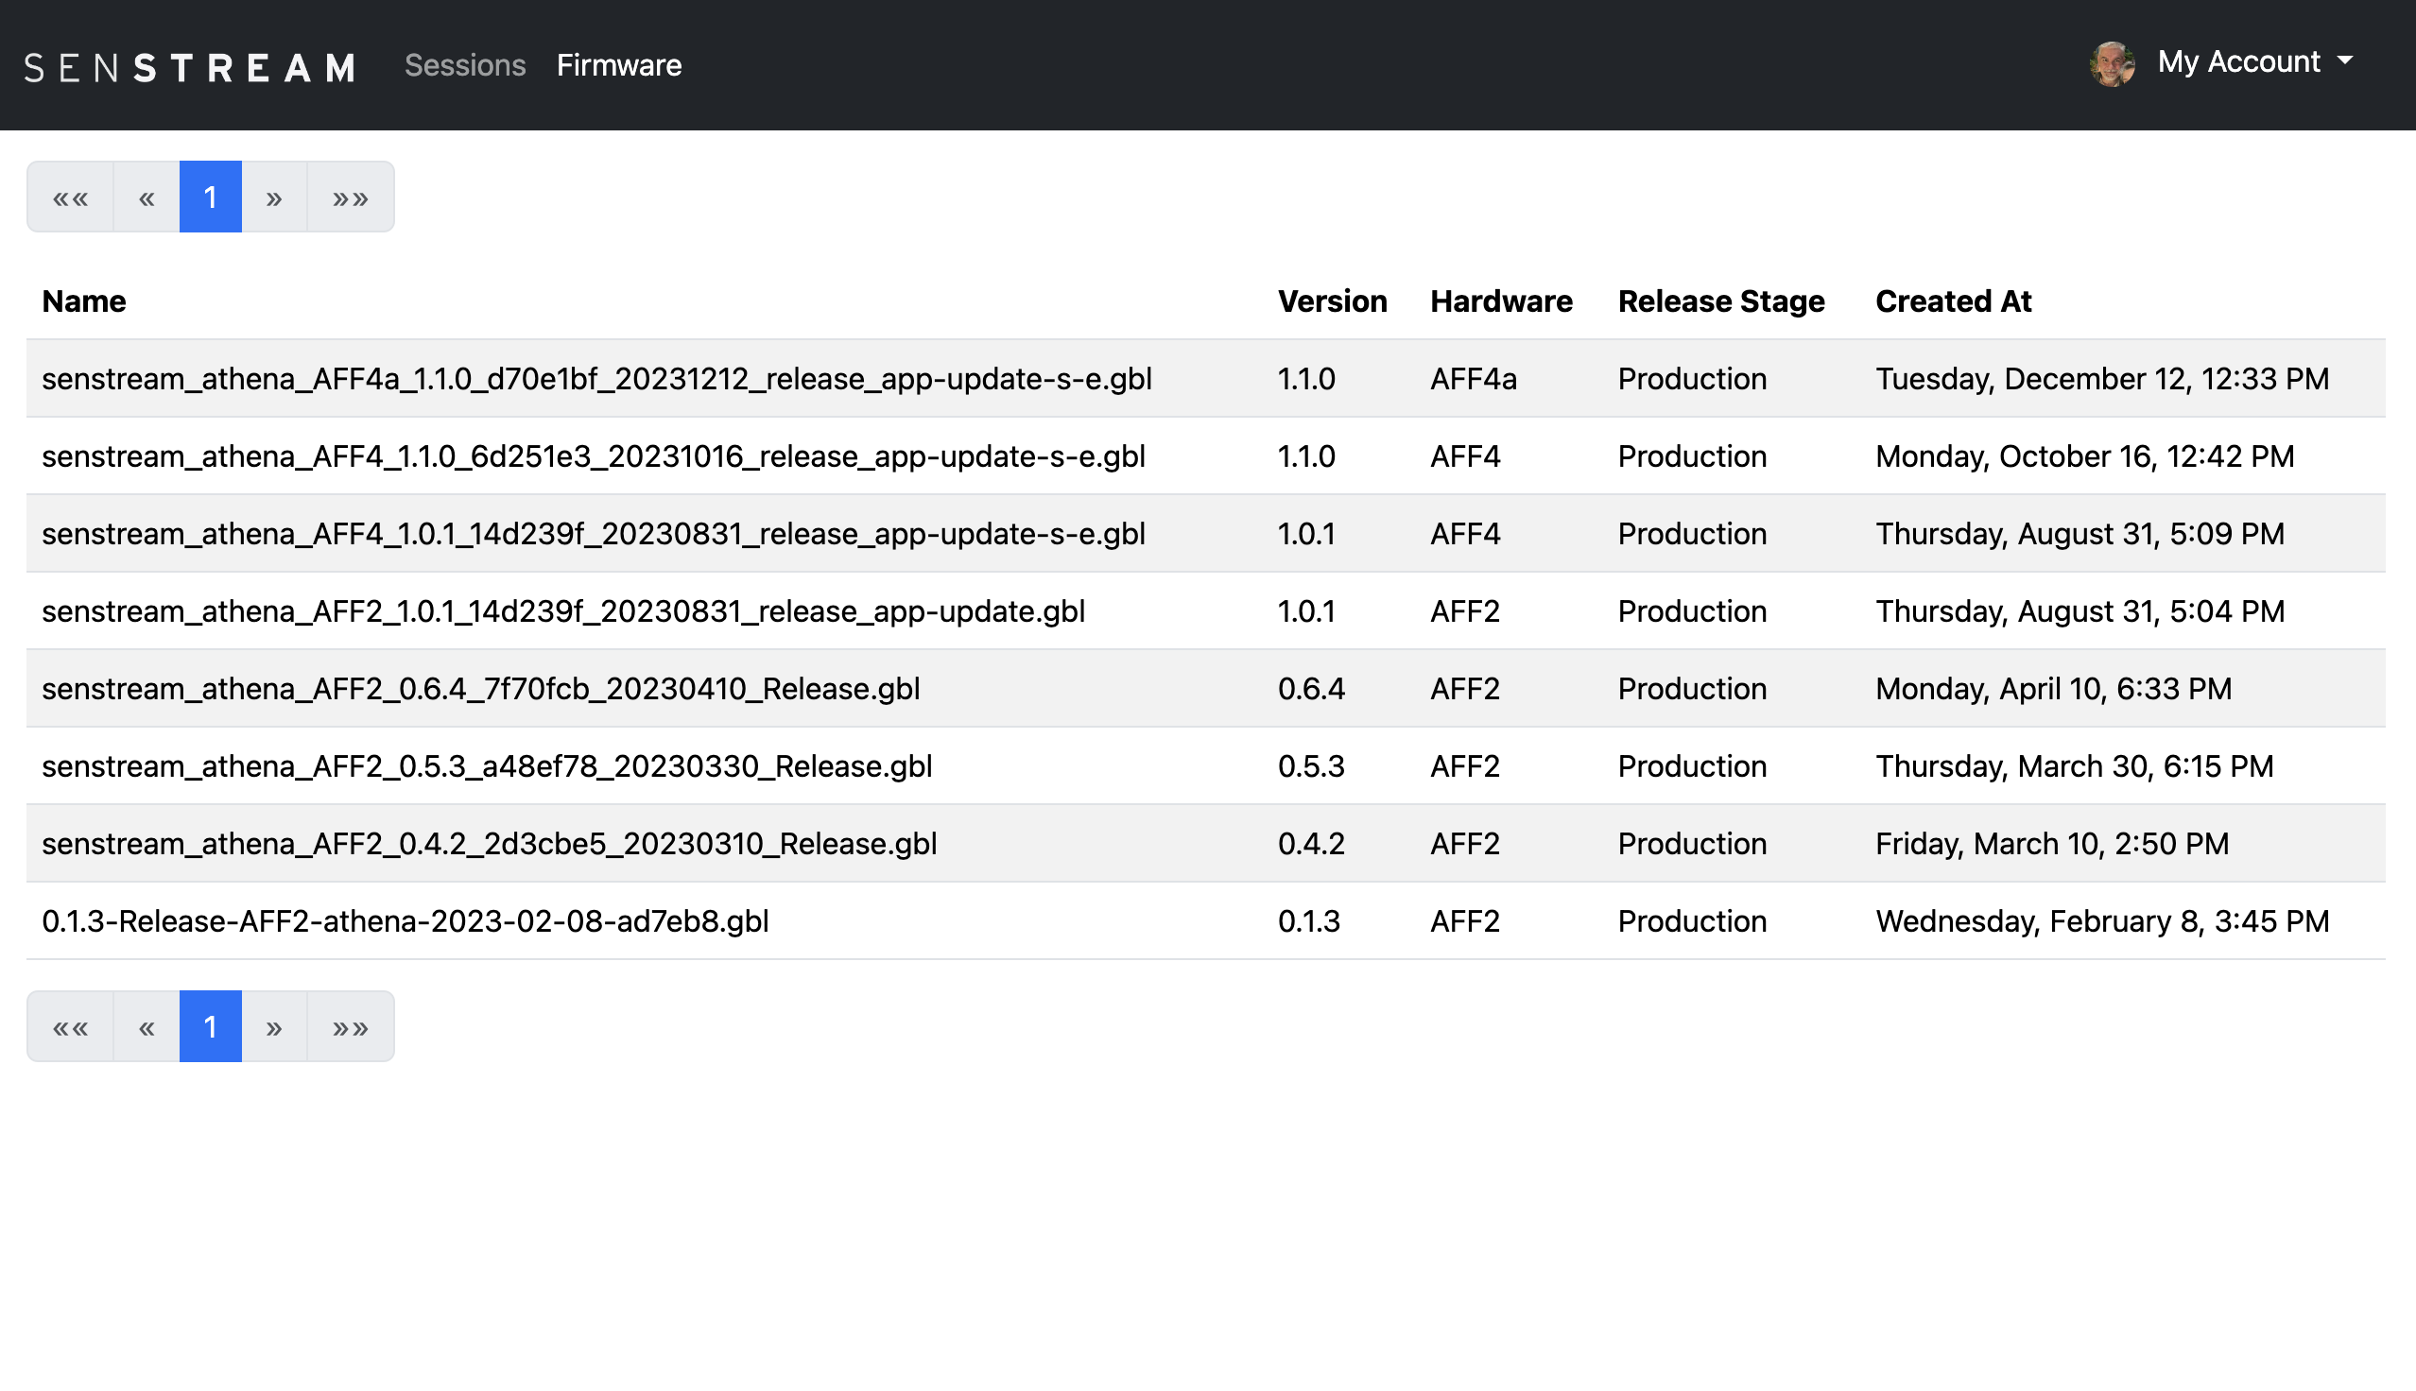Open the My Account dropdown
The width and height of the screenshot is (2416, 1391).
tap(2253, 62)
